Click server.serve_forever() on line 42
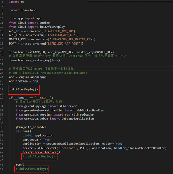173x174 pixels. click(x=41, y=152)
